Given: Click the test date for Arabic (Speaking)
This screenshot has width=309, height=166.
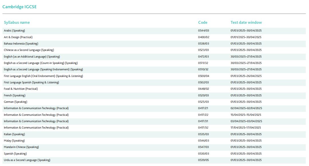Looking at the screenshot, I should tap(246, 31).
